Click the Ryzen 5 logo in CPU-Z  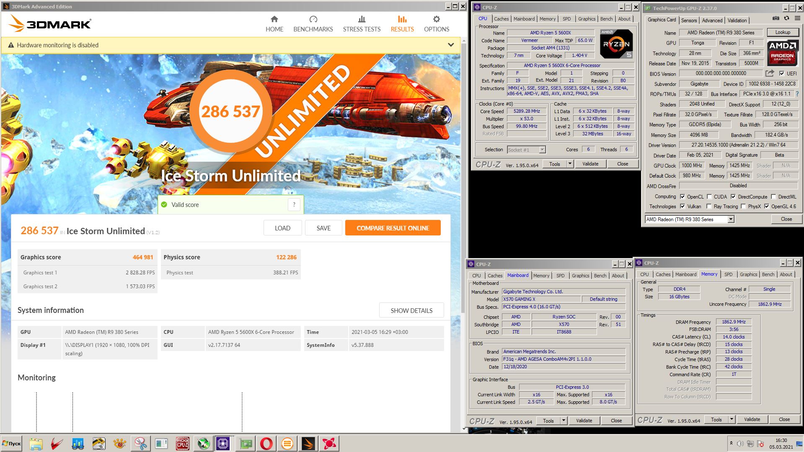pyautogui.click(x=616, y=44)
